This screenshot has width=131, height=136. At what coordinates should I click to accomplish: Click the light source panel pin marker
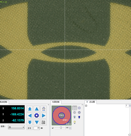(x=82, y=105)
